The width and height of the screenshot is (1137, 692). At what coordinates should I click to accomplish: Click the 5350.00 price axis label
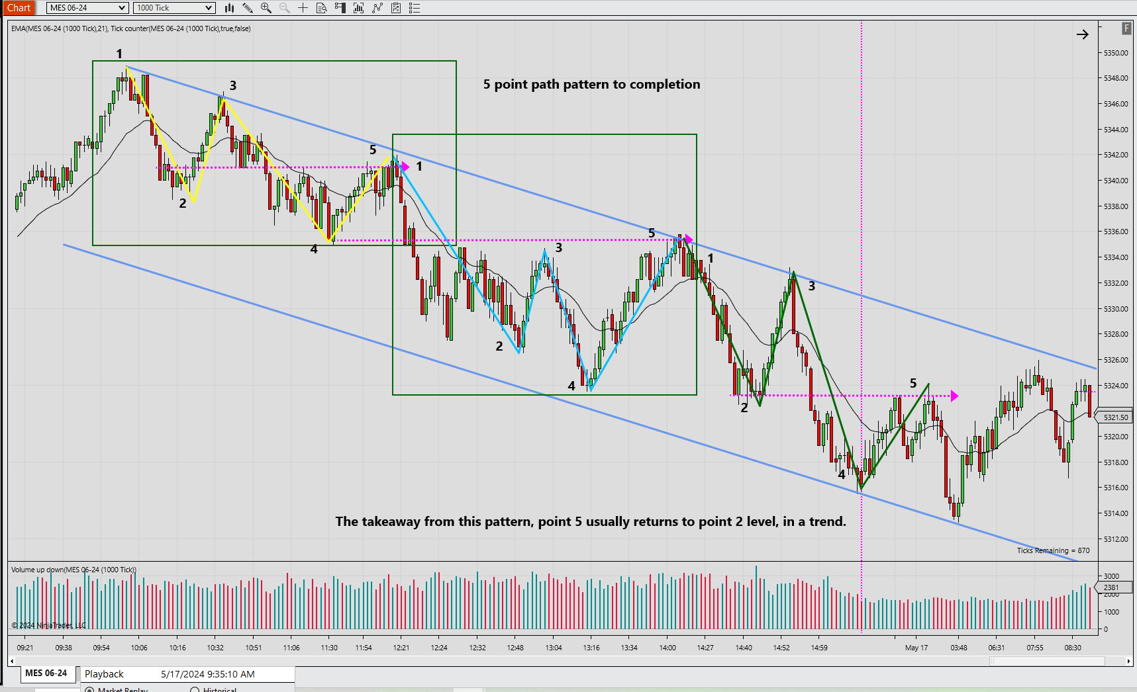pos(1116,53)
